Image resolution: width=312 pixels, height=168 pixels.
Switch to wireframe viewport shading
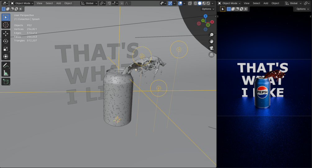click(x=196, y=3)
